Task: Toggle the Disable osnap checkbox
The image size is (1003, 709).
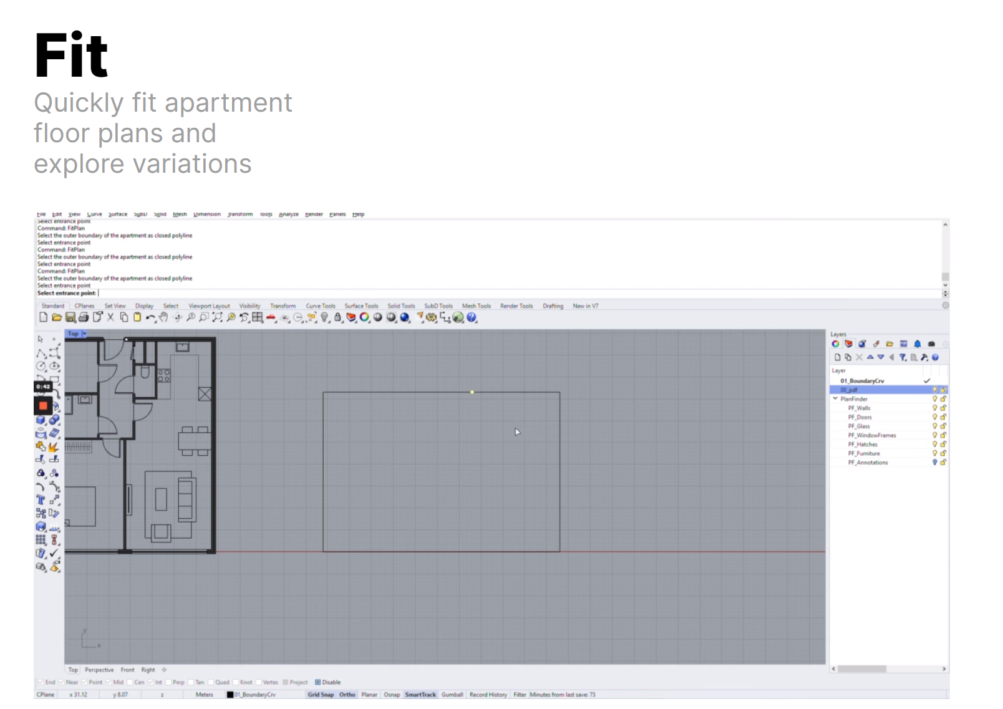Action: coord(317,682)
